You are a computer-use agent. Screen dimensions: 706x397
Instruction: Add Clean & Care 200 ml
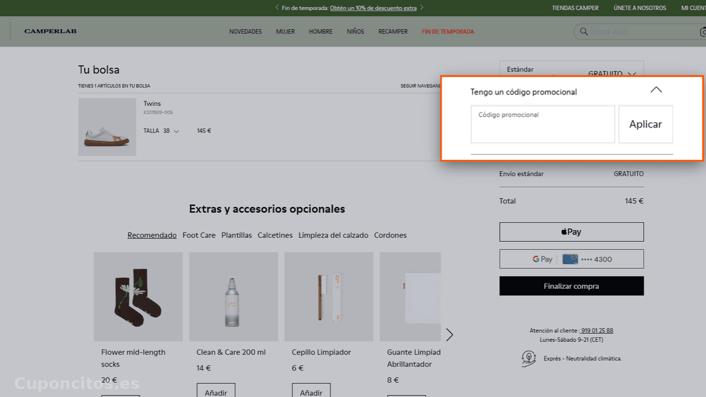click(215, 391)
